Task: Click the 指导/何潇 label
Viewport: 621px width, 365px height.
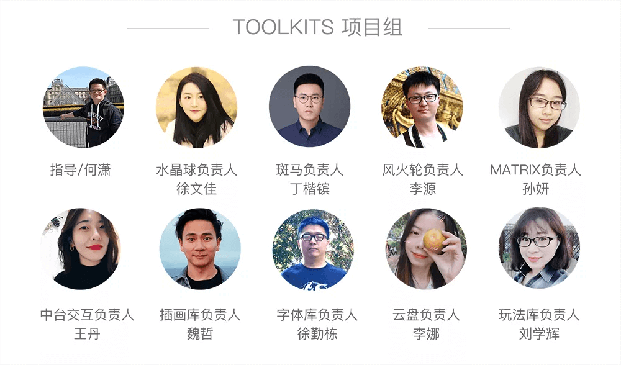Action: click(80, 170)
